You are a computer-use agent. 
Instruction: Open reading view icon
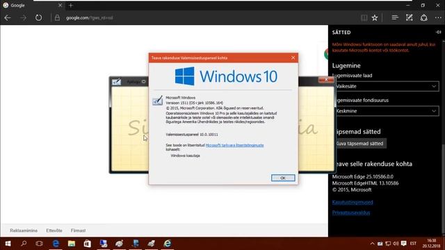(x=364, y=17)
